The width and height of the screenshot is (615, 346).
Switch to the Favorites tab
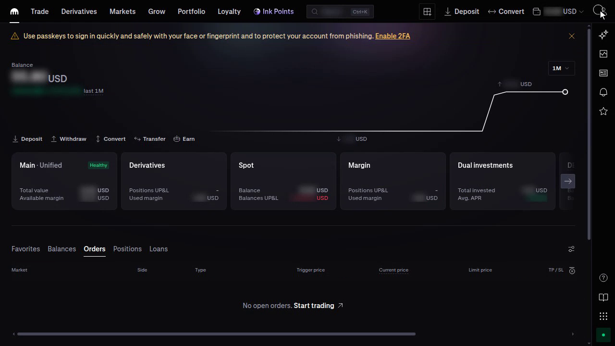coord(25,249)
